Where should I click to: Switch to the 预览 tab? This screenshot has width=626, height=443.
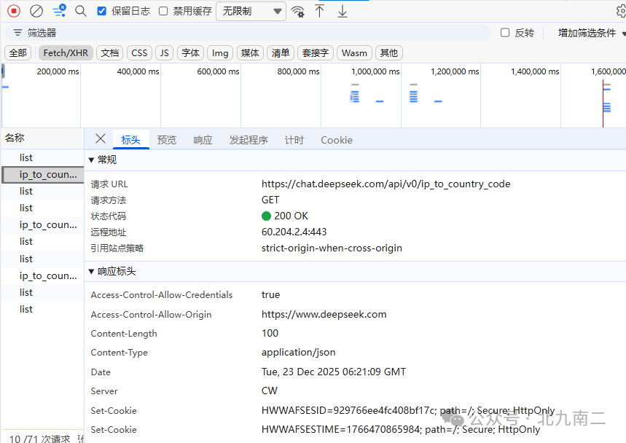166,139
